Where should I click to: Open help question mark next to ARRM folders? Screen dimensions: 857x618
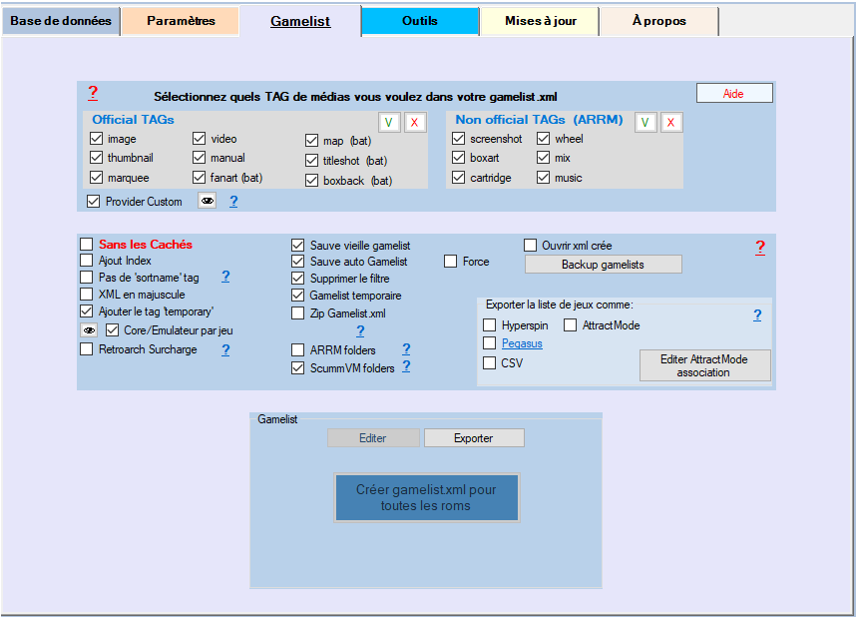click(406, 348)
